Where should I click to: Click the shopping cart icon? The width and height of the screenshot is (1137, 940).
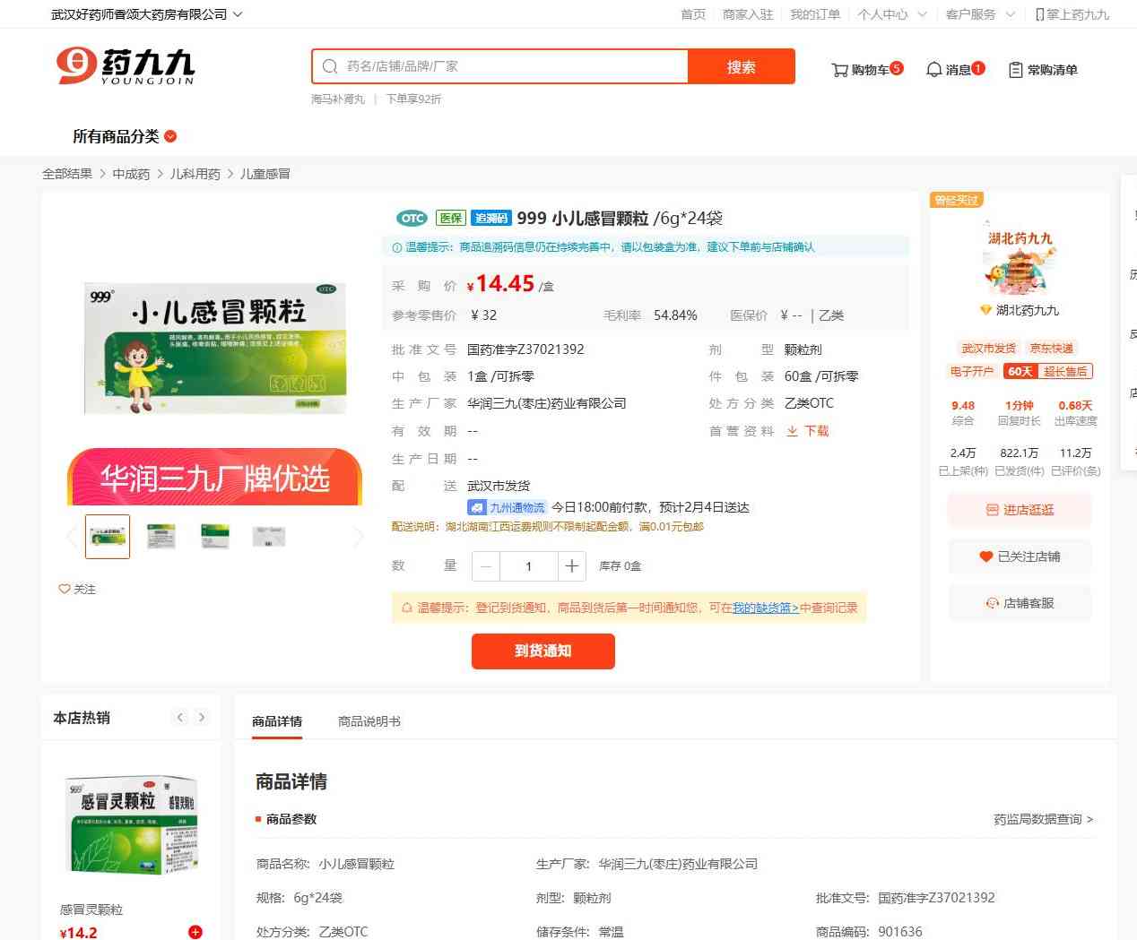click(840, 70)
